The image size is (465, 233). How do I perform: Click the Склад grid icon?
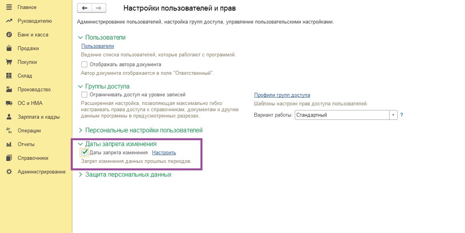click(9, 76)
